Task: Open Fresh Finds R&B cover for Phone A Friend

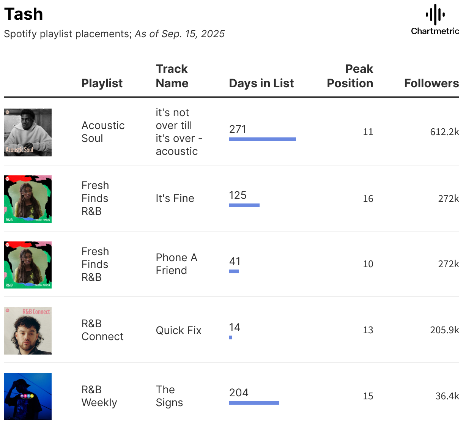Action: [28, 265]
